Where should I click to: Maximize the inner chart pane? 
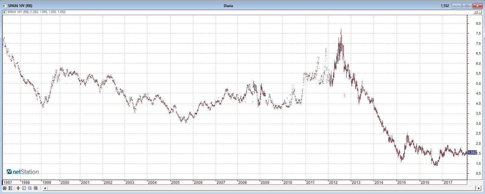click(476, 12)
